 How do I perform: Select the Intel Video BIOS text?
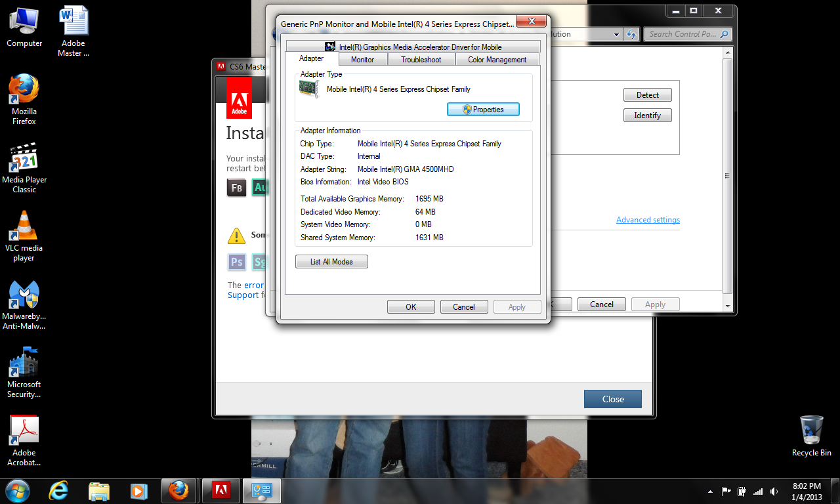click(x=383, y=182)
